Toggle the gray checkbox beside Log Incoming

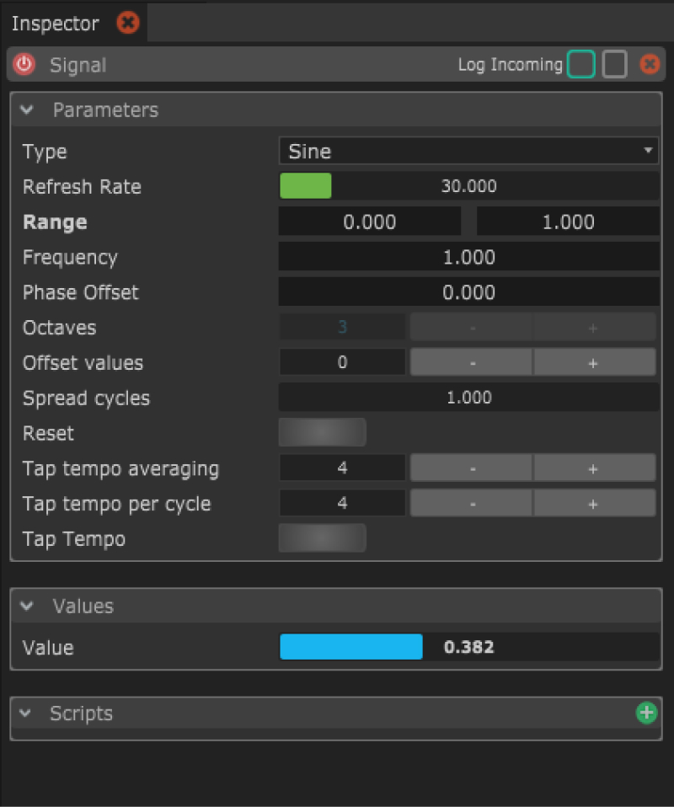pos(615,64)
